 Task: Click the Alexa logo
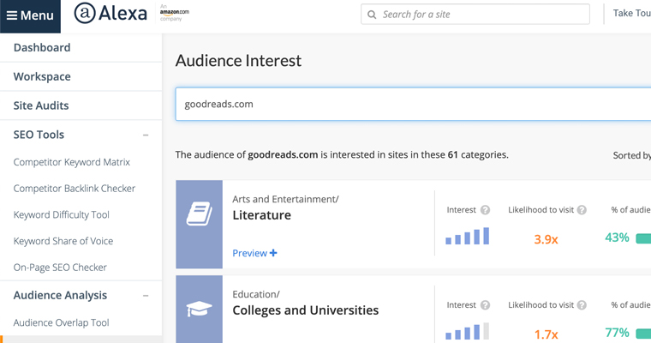tap(110, 15)
